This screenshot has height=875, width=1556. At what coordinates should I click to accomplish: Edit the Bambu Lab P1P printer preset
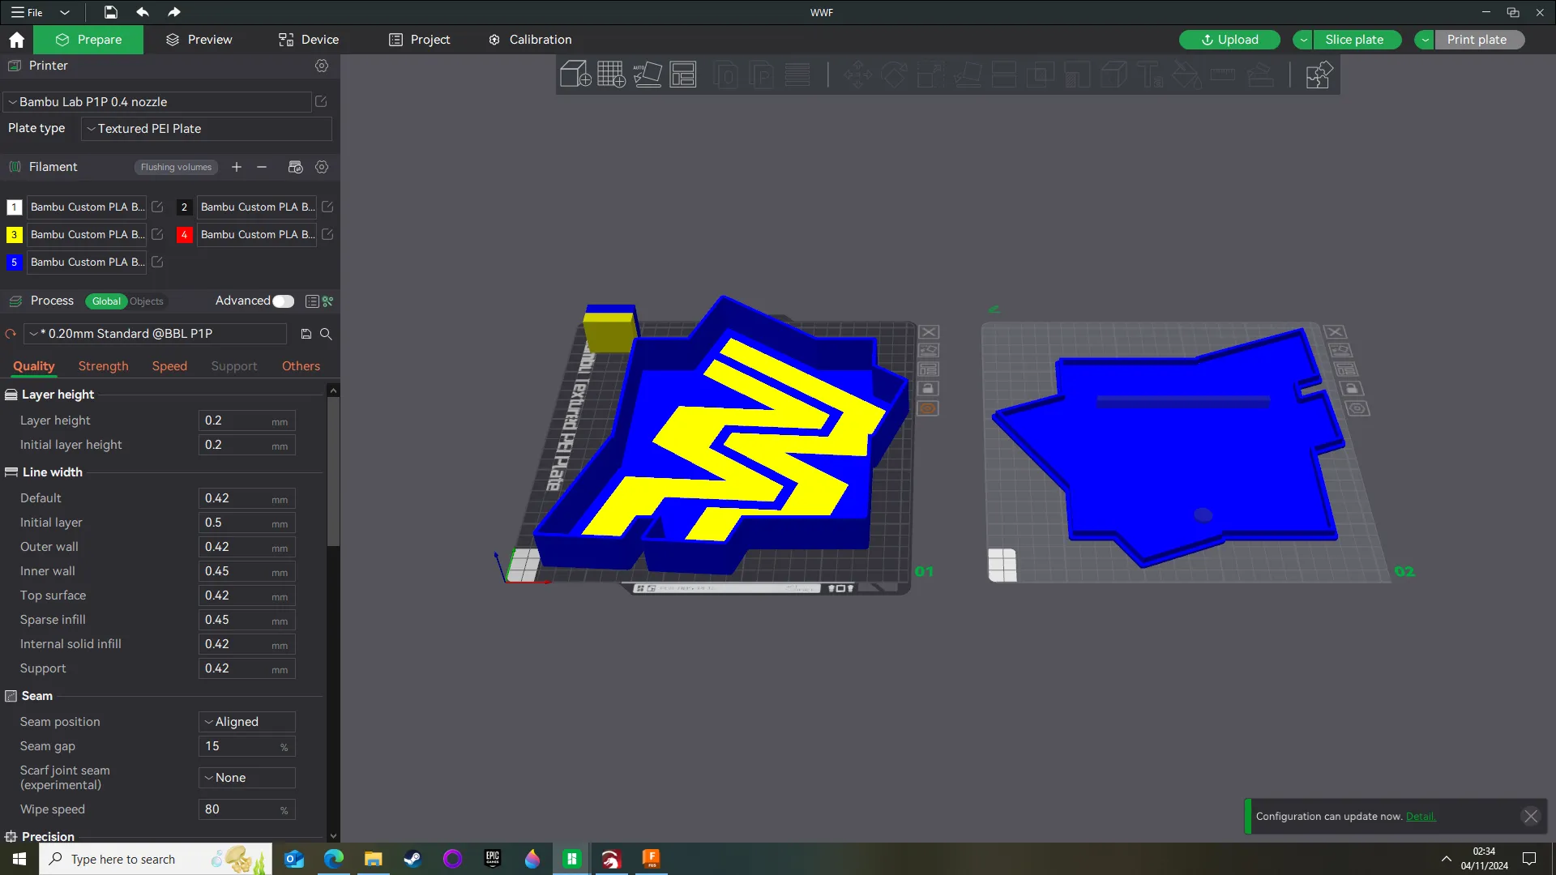321,101
